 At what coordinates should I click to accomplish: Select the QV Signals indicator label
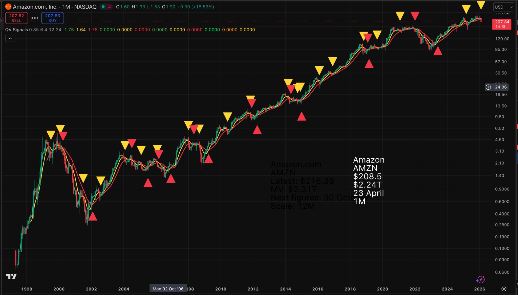16,30
